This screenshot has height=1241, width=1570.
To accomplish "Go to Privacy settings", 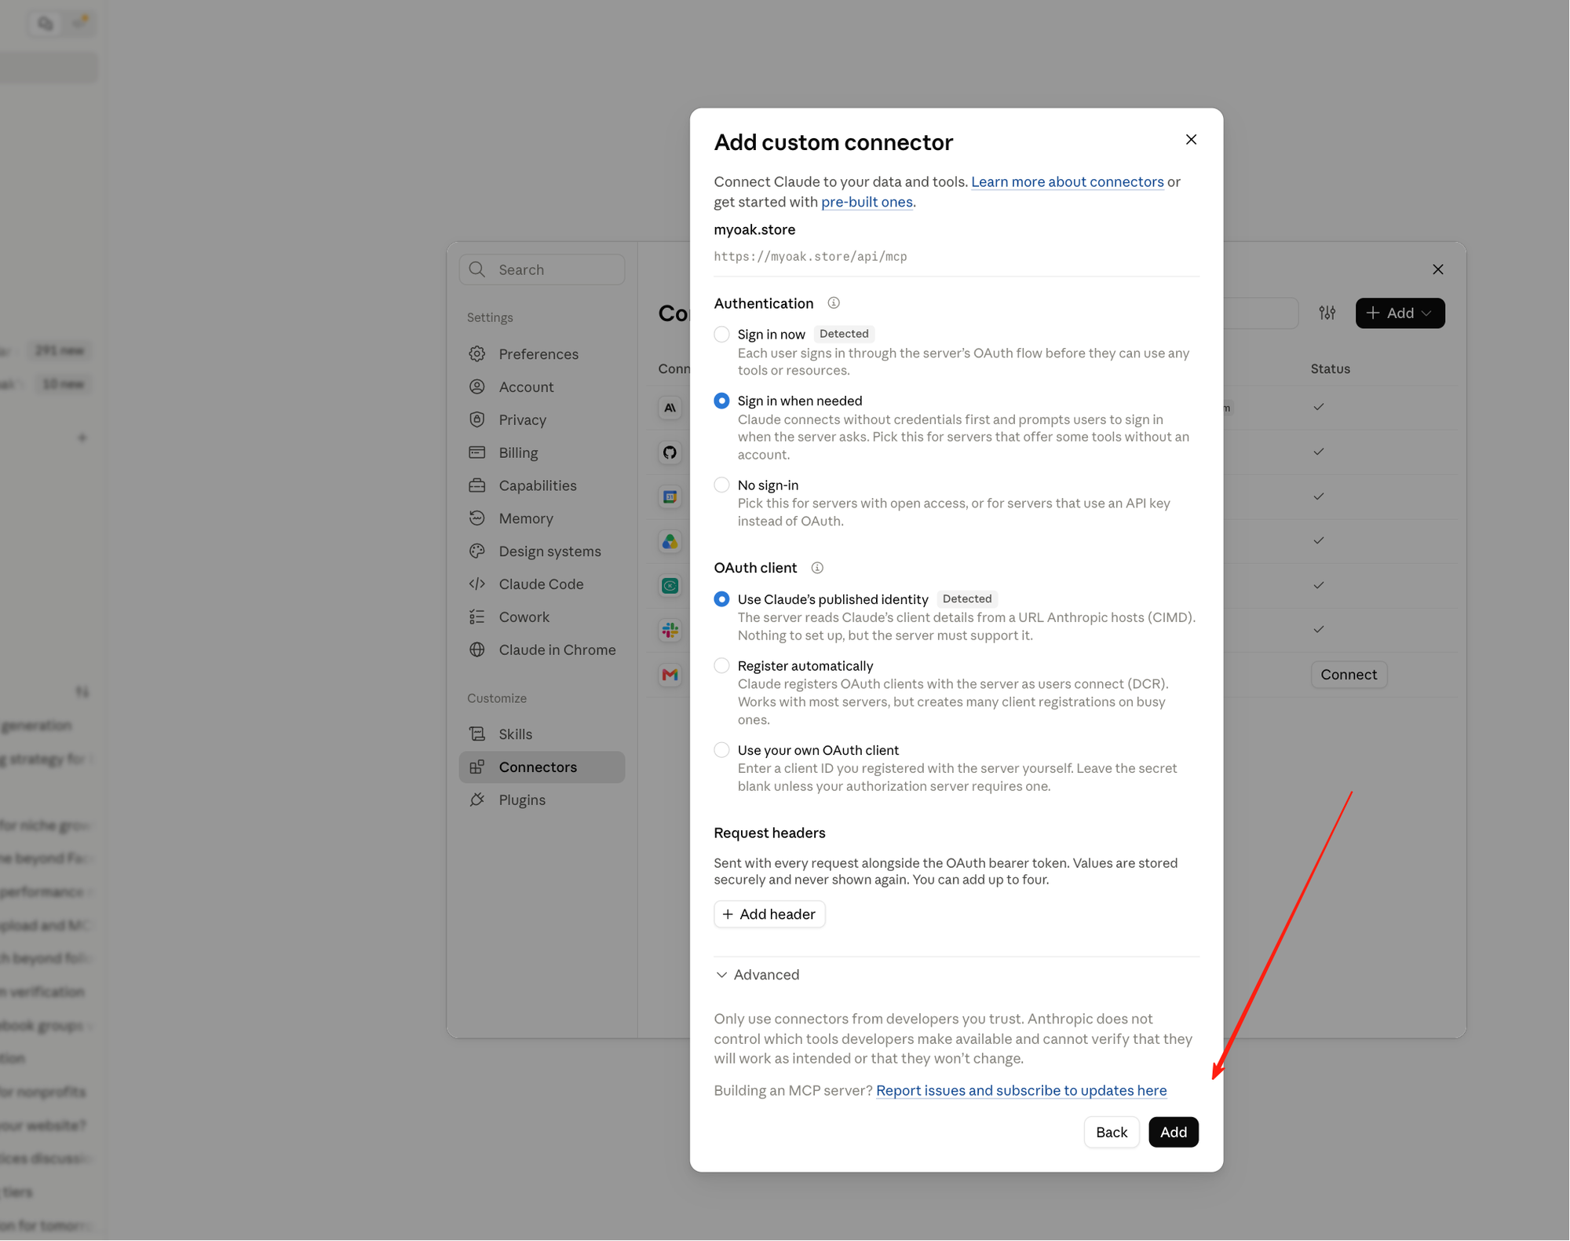I will tap(542, 420).
